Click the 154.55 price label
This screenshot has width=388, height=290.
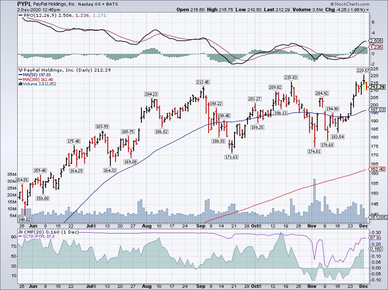coord(22,180)
